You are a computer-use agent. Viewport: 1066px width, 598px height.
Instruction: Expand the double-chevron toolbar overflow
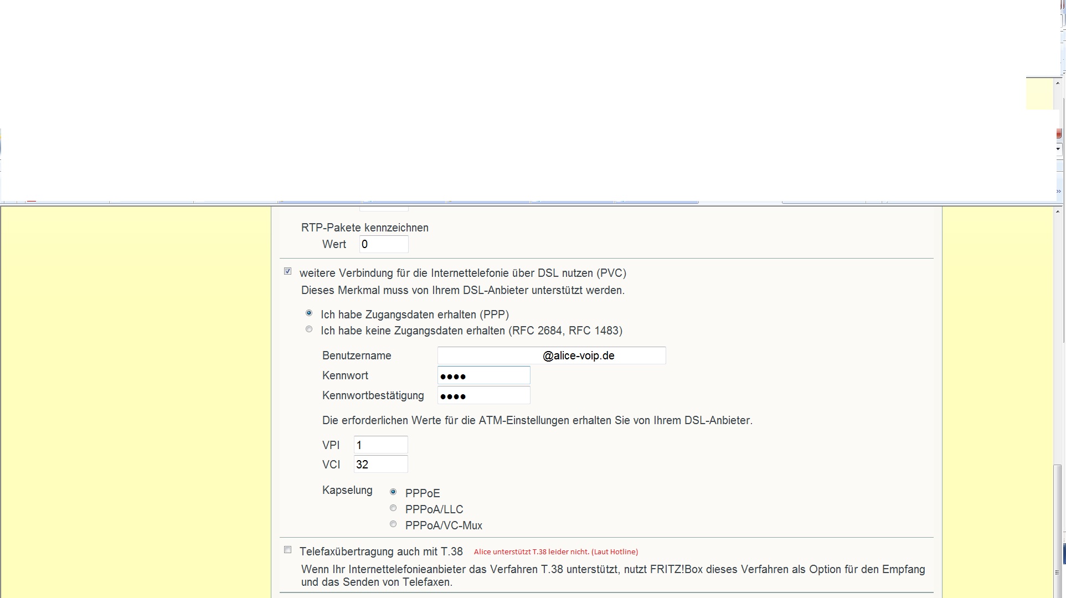pyautogui.click(x=1058, y=192)
